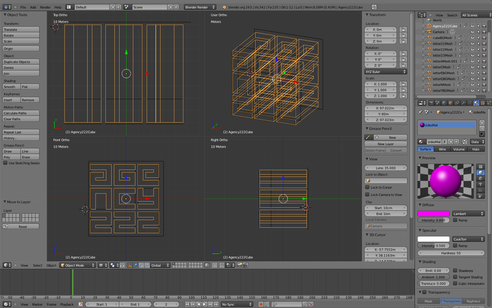Select the translate manipulator arrow icon
The image size is (492, 308).
tap(135, 265)
